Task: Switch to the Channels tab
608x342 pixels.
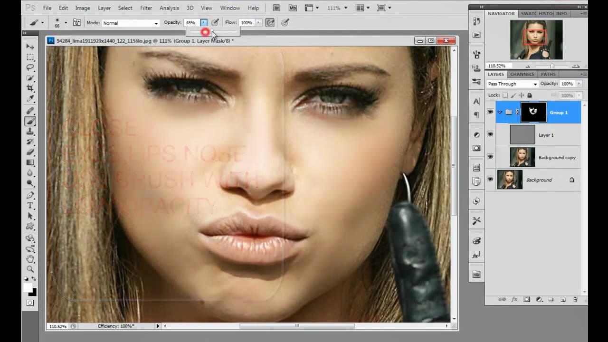Action: click(x=522, y=74)
